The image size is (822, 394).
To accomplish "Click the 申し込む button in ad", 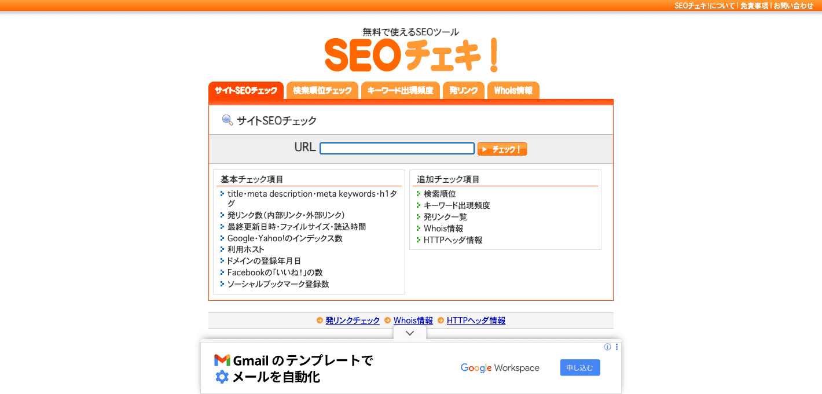I will pyautogui.click(x=579, y=368).
